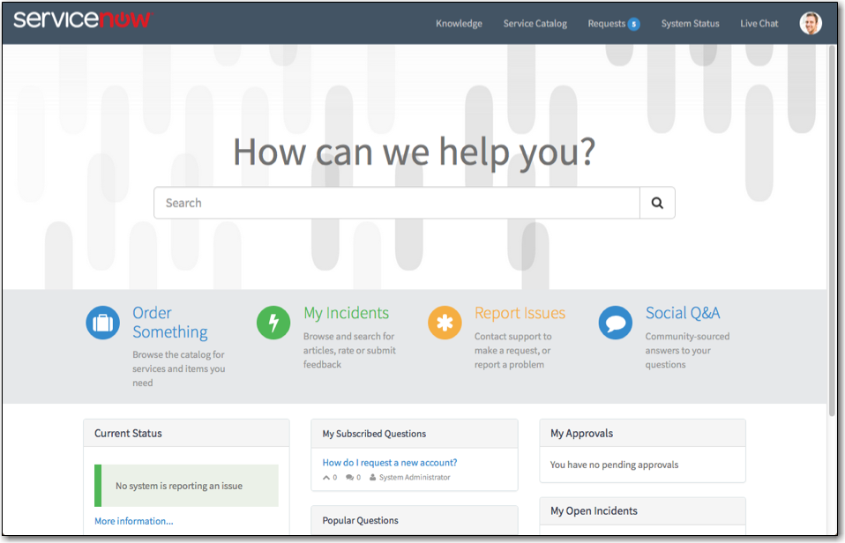Click the search magnifier icon
Viewport: 845px width, 543px height.
[x=657, y=202]
